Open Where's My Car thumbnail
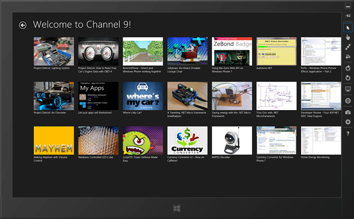Screen dimensions: 354x219 point(143,96)
